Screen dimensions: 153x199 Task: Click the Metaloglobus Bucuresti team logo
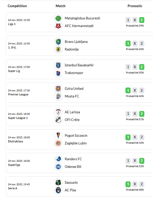coord(58,18)
